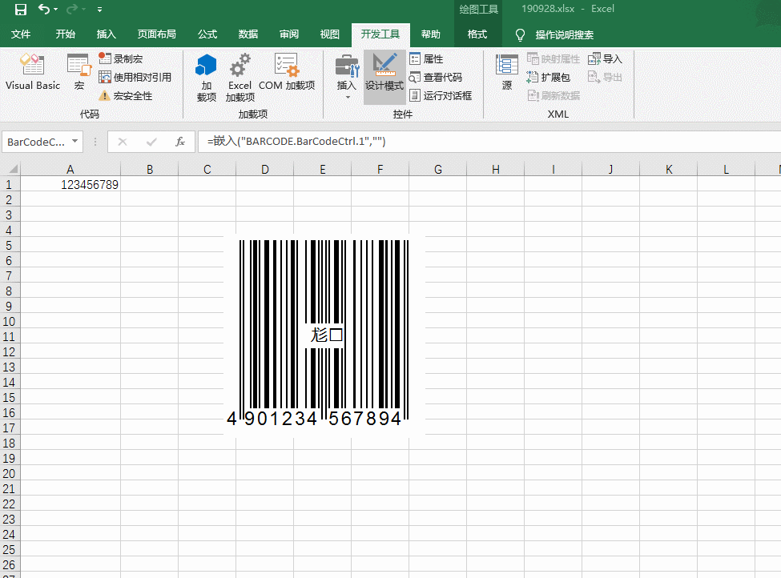
Task: Select column L header
Action: coord(726,169)
